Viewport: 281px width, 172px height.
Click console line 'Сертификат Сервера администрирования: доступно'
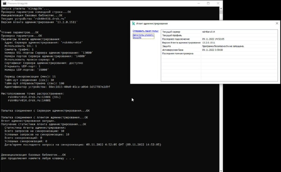pyautogui.click(x=44, y=63)
